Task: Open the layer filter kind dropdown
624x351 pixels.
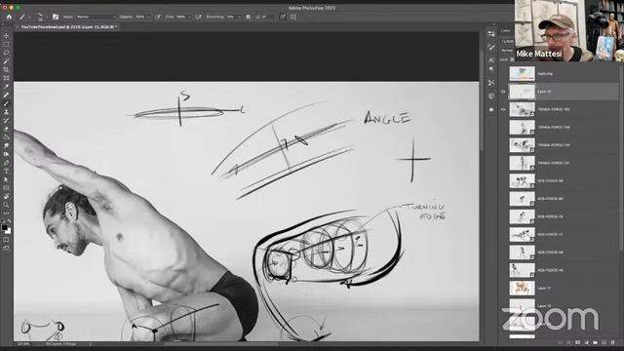Action: coord(507,41)
